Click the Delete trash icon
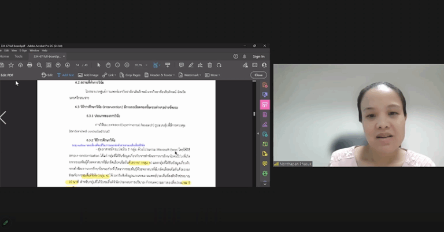 click(x=209, y=65)
